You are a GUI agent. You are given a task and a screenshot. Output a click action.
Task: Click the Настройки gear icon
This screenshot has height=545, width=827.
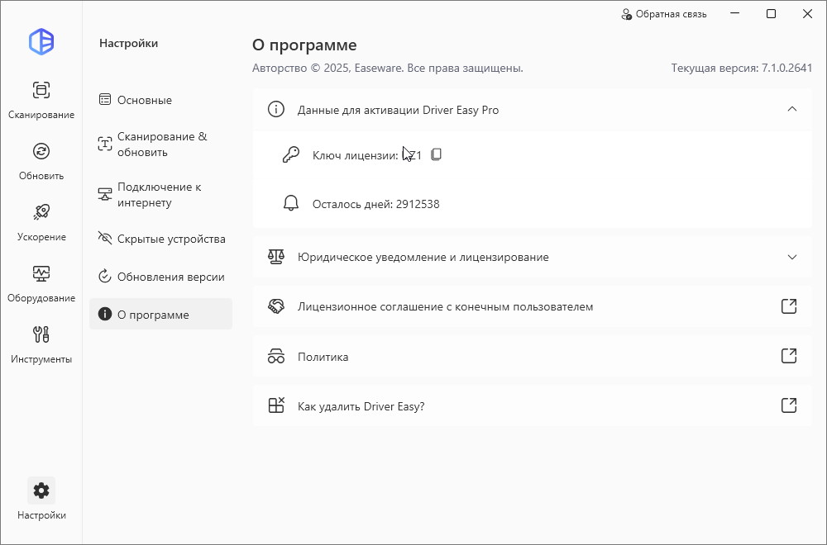41,490
